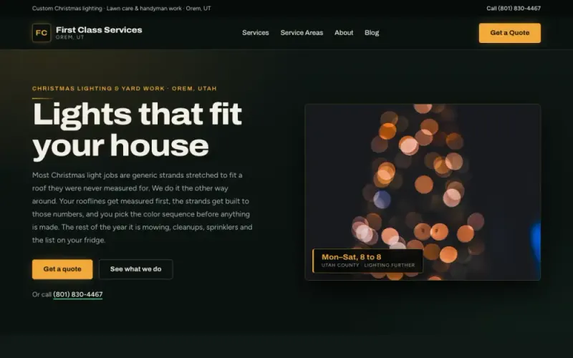Click the lowercase 'Get a quote' hero button

pyautogui.click(x=62, y=269)
